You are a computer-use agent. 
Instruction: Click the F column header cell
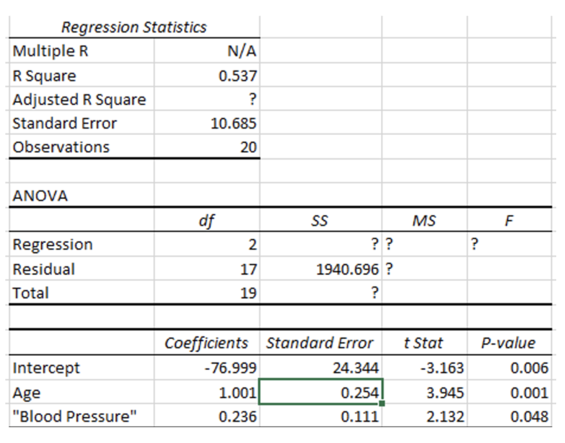[x=509, y=220]
